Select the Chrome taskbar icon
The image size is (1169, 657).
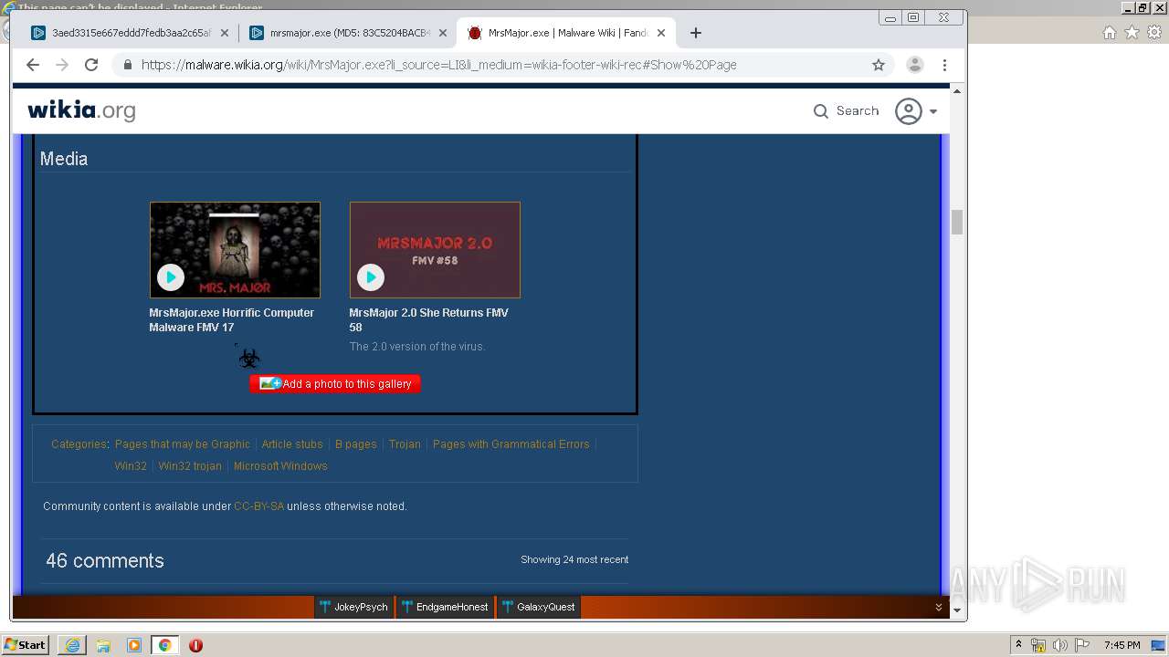tap(164, 645)
